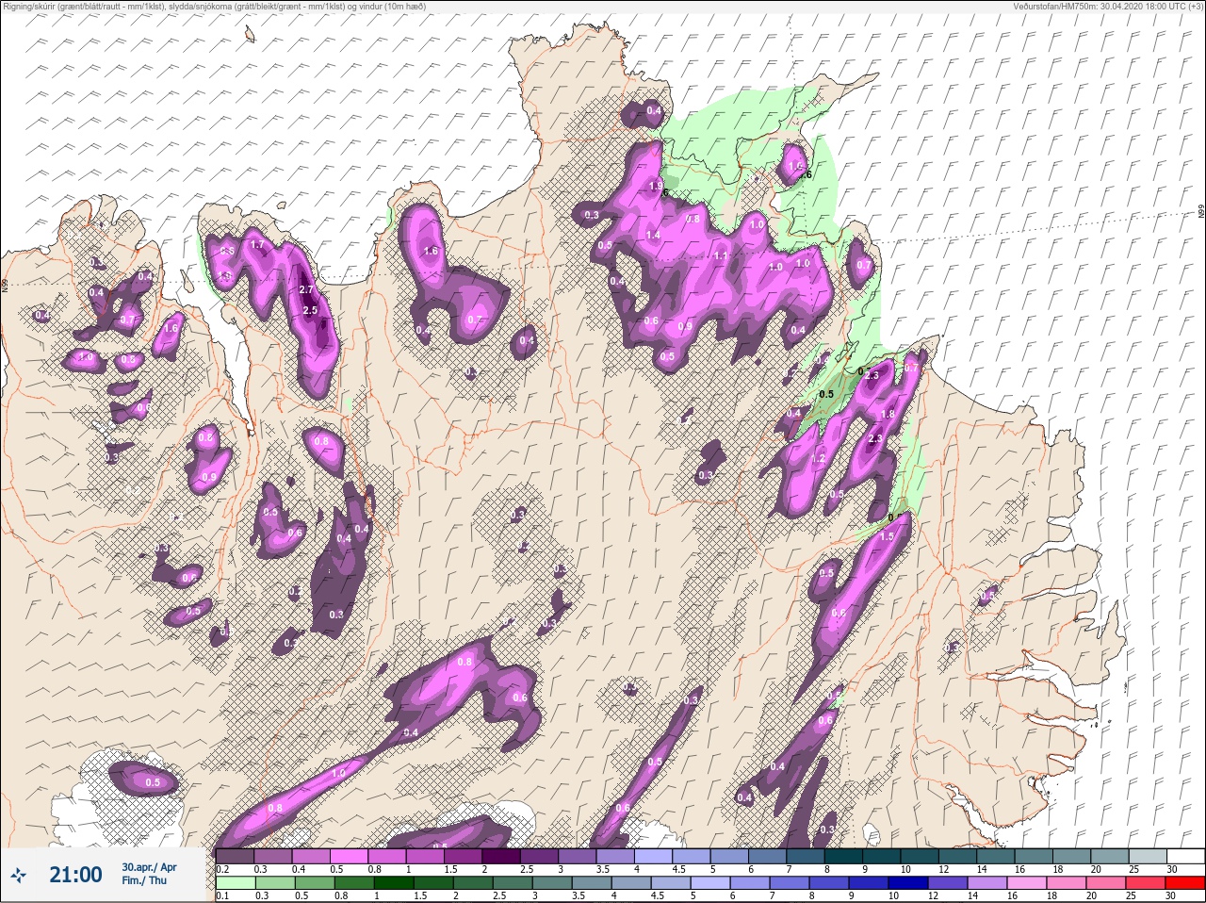
Task: Click the map title starting 'Rigning/skúrir'
Action: pos(213,6)
